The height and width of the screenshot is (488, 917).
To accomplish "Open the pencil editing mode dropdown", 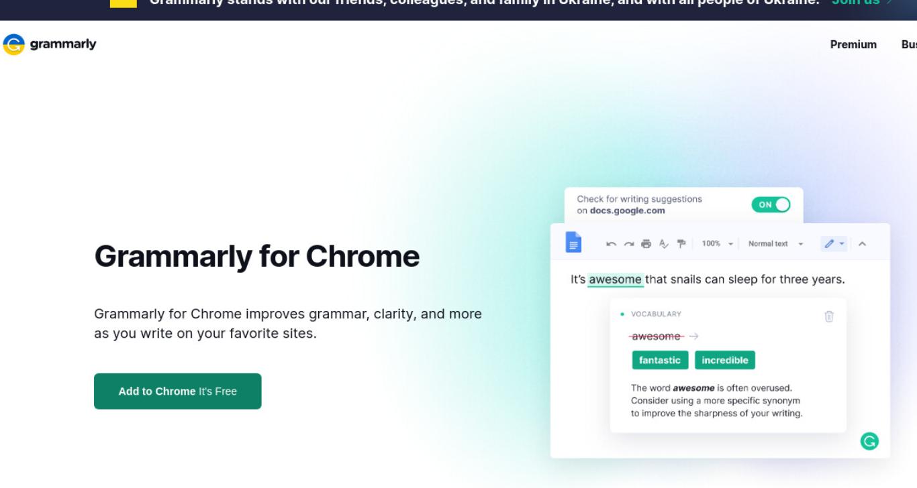I will tap(834, 244).
